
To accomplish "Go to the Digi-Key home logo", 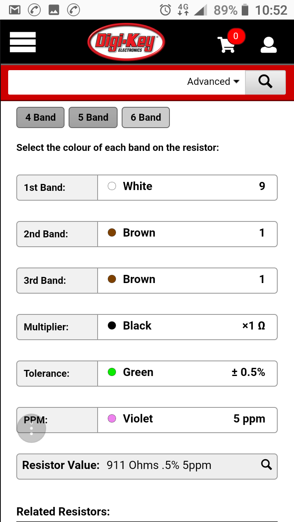I will tap(126, 42).
